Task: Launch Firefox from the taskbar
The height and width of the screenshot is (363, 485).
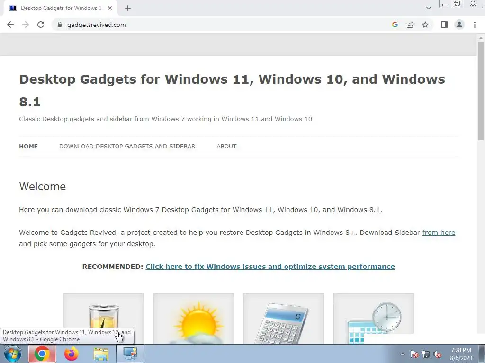Action: pos(72,354)
